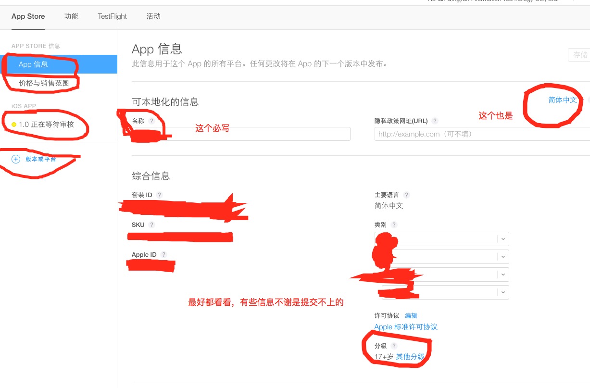Image resolution: width=590 pixels, height=388 pixels.
Task: Click the iOS APP sidebar header
Action: 24,106
